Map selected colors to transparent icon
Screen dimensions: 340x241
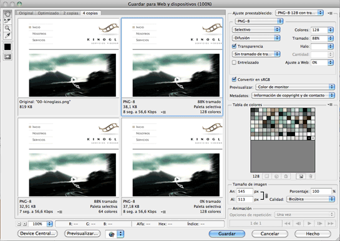tap(267, 176)
